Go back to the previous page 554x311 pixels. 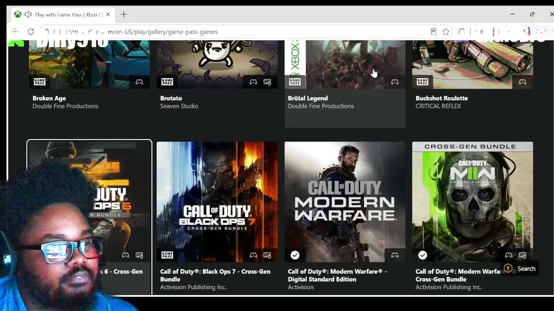(15, 32)
